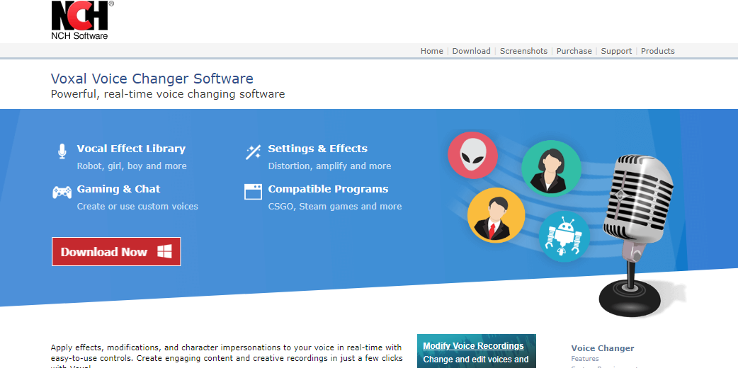Image resolution: width=738 pixels, height=368 pixels.
Task: Click the alien voice avatar icon
Action: [472, 155]
